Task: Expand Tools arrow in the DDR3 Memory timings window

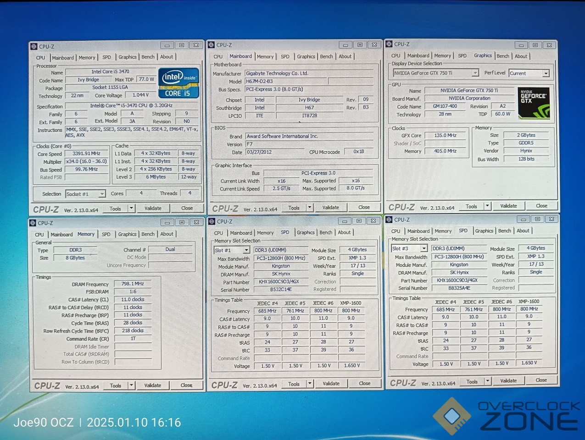Action: (131, 385)
